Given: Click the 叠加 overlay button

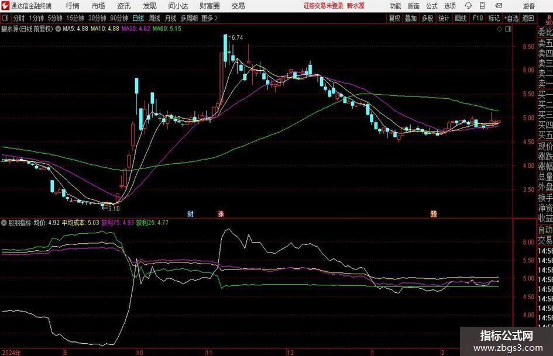Looking at the screenshot, I should [x=411, y=18].
